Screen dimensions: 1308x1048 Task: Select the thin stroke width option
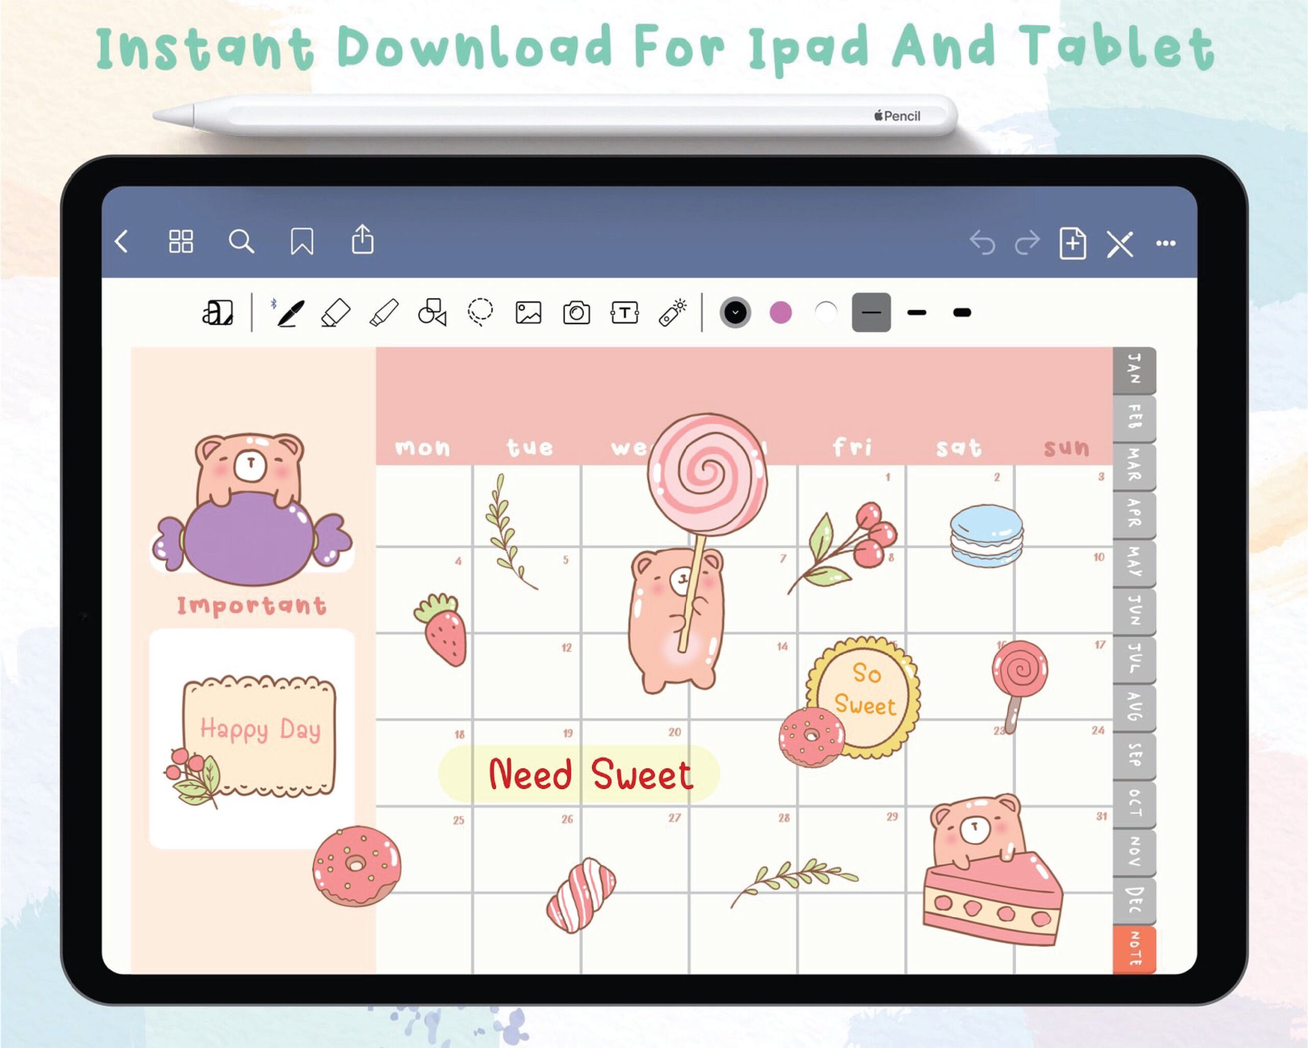tap(871, 313)
